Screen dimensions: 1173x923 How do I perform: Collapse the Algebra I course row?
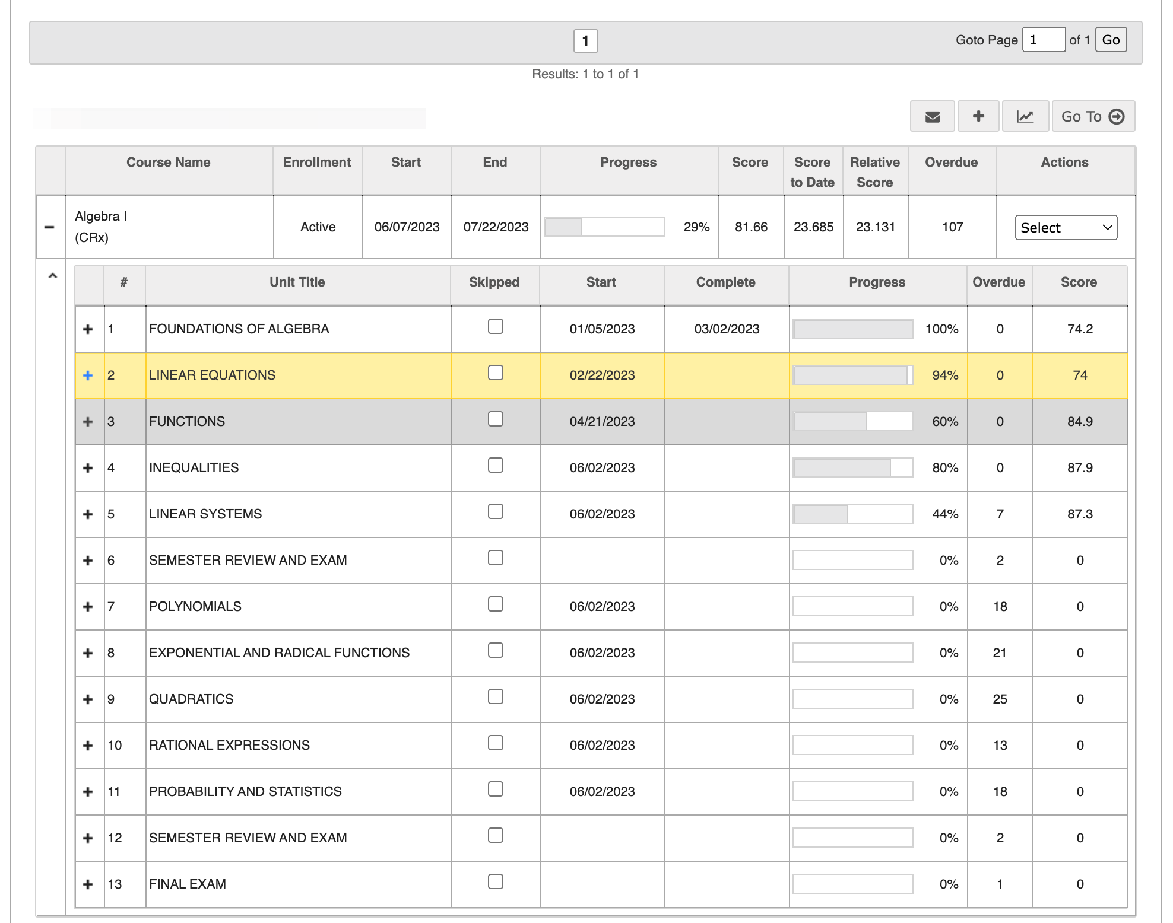click(49, 227)
